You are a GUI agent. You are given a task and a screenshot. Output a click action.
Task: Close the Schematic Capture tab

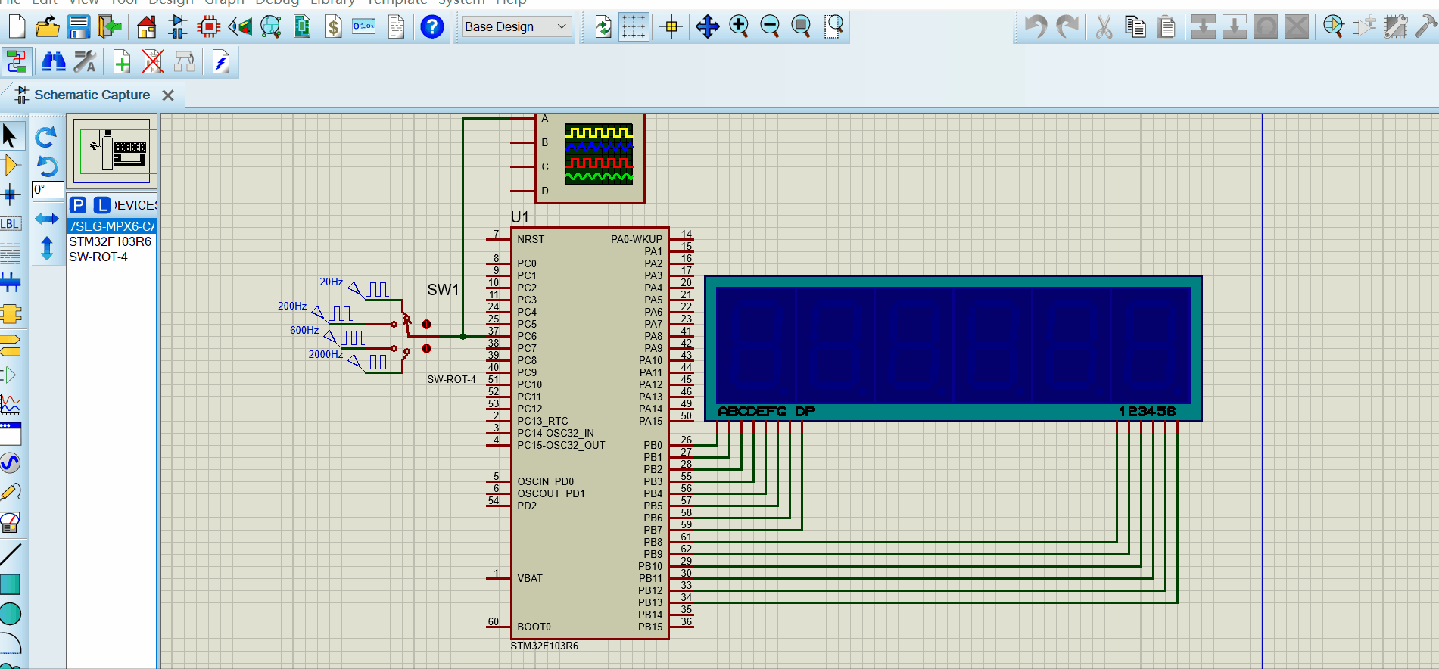pyautogui.click(x=168, y=95)
